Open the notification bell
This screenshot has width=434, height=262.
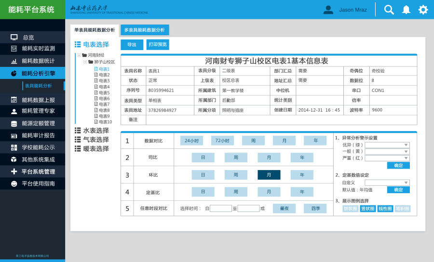(406, 10)
